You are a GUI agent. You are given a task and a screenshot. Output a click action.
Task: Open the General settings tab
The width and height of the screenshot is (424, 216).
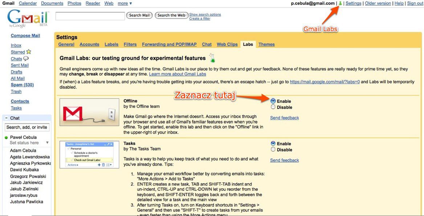pyautogui.click(x=66, y=44)
